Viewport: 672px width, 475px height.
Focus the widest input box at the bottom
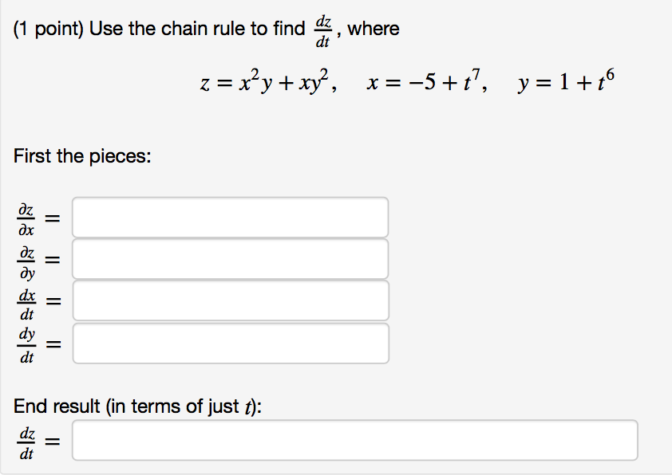pyautogui.click(x=355, y=440)
